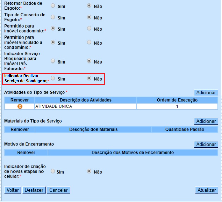Click the ATIVIDADE UNICA description cell
Screen dimensions: 222x202
[x=86, y=106]
